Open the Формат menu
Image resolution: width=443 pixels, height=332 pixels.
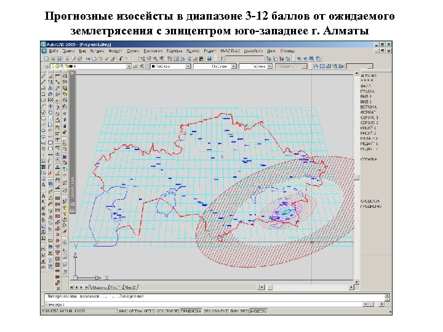click(115, 51)
